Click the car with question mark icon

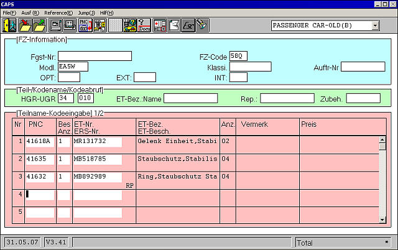click(x=130, y=25)
